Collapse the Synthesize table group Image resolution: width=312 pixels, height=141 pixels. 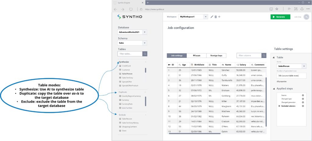pos(145,62)
